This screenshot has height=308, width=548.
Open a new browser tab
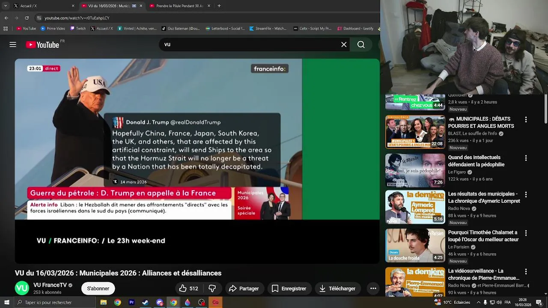(x=219, y=6)
